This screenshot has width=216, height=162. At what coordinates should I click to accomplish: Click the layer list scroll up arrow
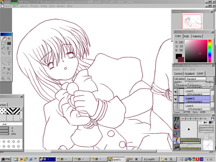click(x=212, y=89)
